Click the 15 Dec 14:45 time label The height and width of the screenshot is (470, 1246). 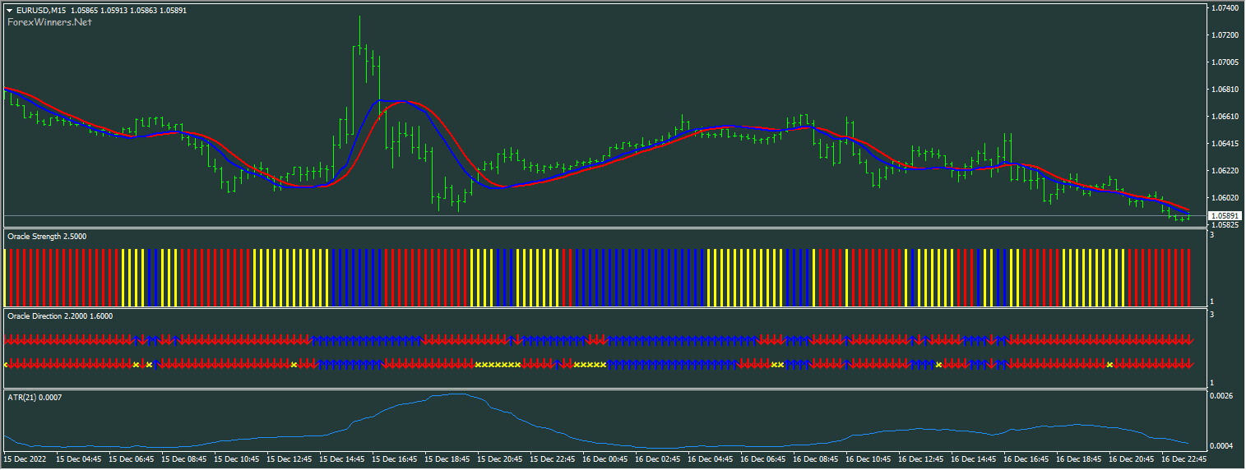pos(343,458)
